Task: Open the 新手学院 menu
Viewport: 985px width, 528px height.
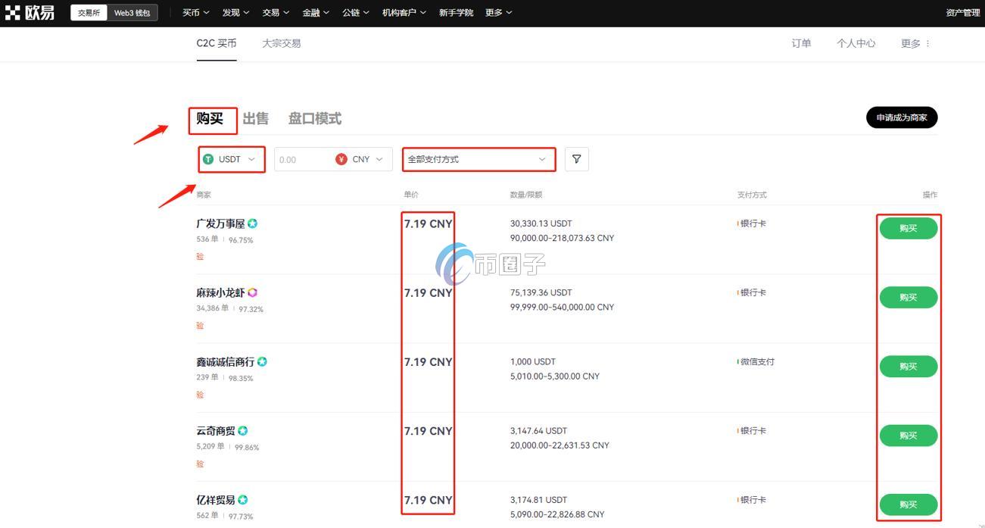Action: [x=456, y=12]
